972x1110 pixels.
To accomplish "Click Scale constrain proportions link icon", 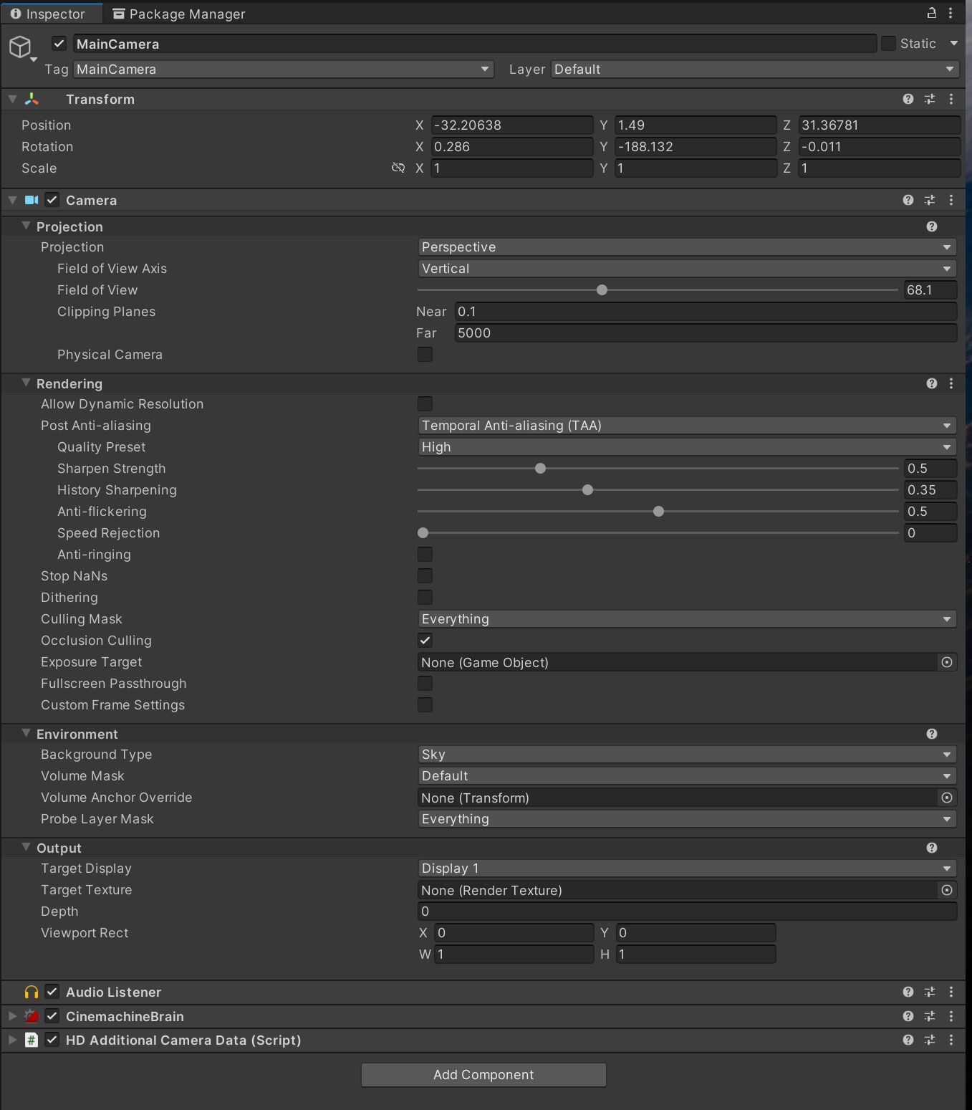I will [x=398, y=168].
